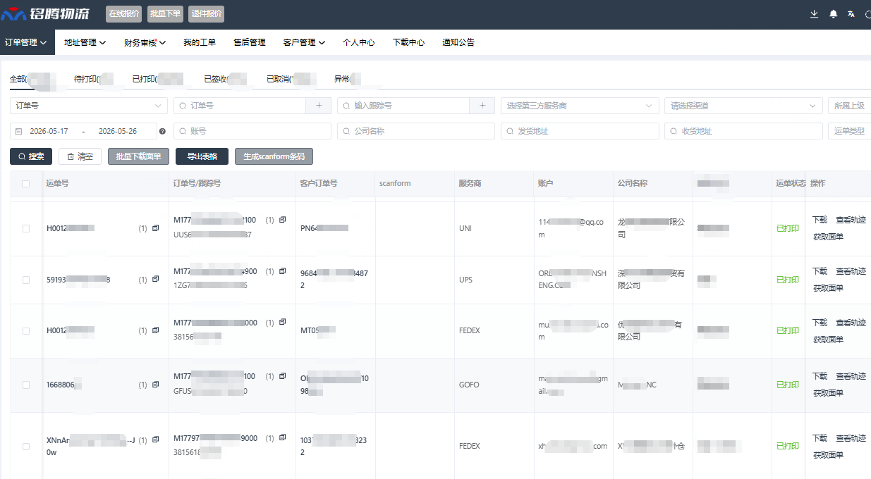
Task: Switch to the 已签收 tab
Action: (x=225, y=79)
